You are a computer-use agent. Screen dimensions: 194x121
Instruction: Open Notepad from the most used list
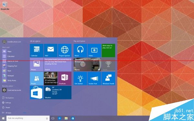8,76
